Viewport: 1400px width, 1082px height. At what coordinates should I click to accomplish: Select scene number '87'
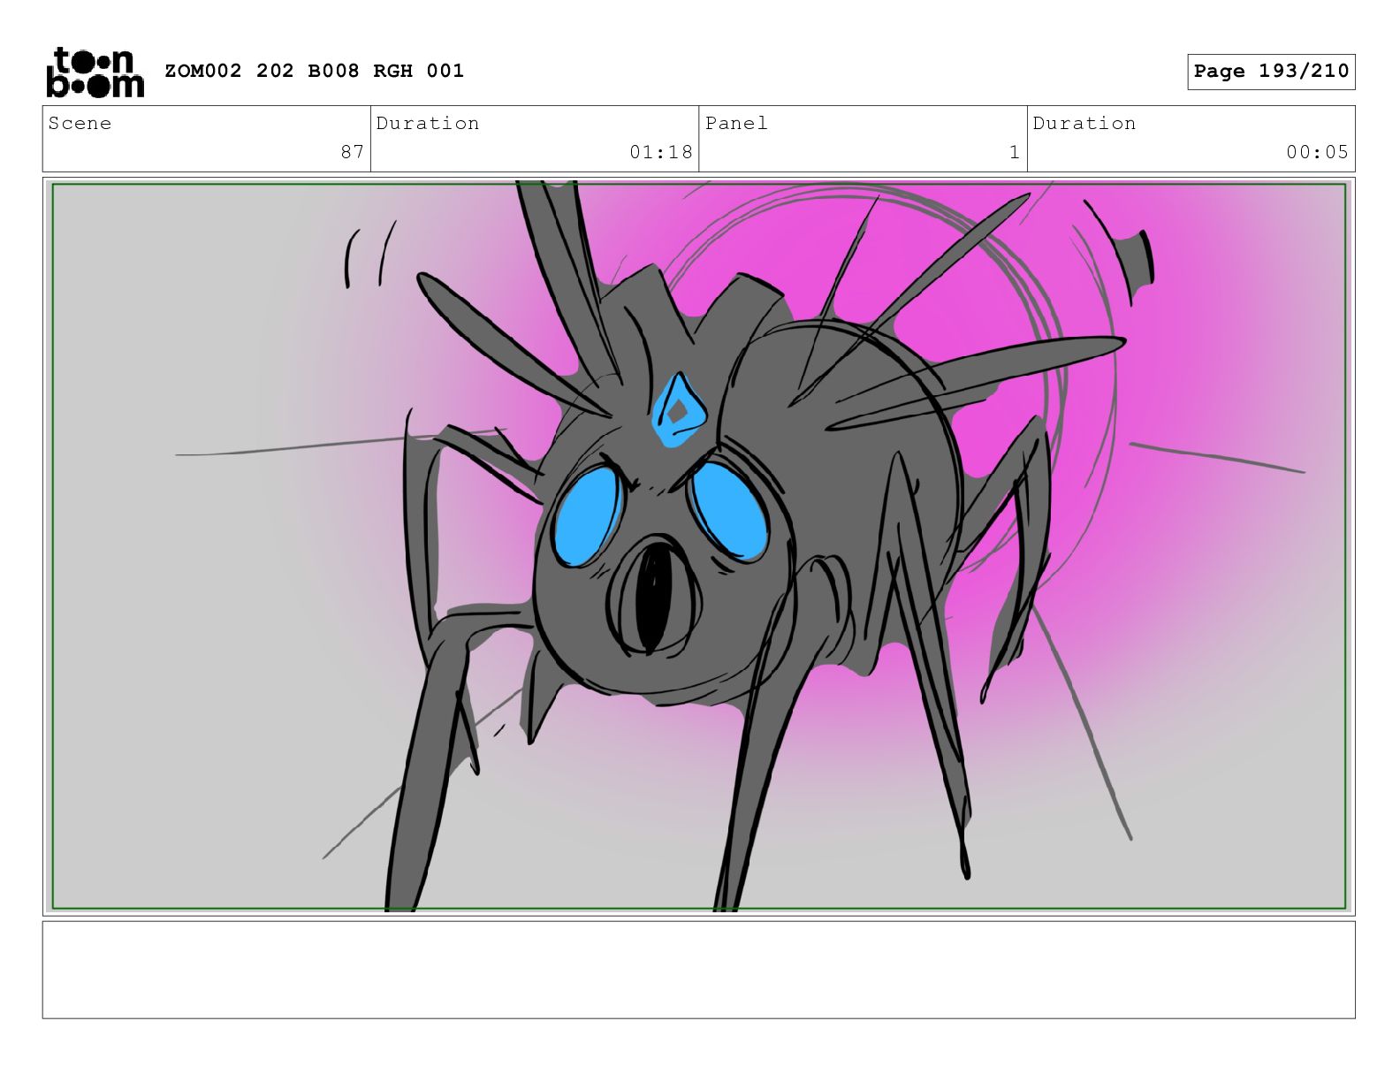(x=353, y=152)
